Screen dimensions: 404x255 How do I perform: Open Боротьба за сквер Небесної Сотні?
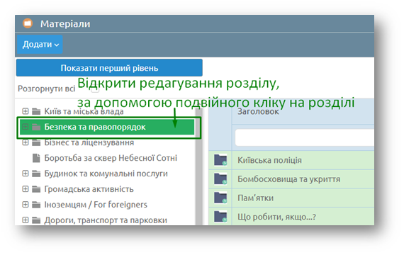111,158
